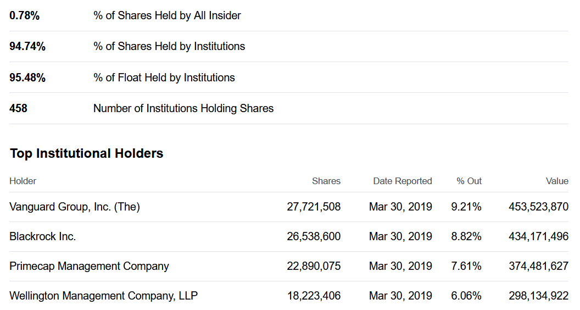
Task: Click Primecap's value 374,481,627
Action: [538, 266]
